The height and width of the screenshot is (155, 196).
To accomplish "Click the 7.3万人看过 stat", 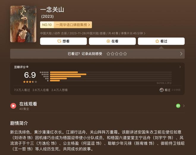I will click(22, 90).
